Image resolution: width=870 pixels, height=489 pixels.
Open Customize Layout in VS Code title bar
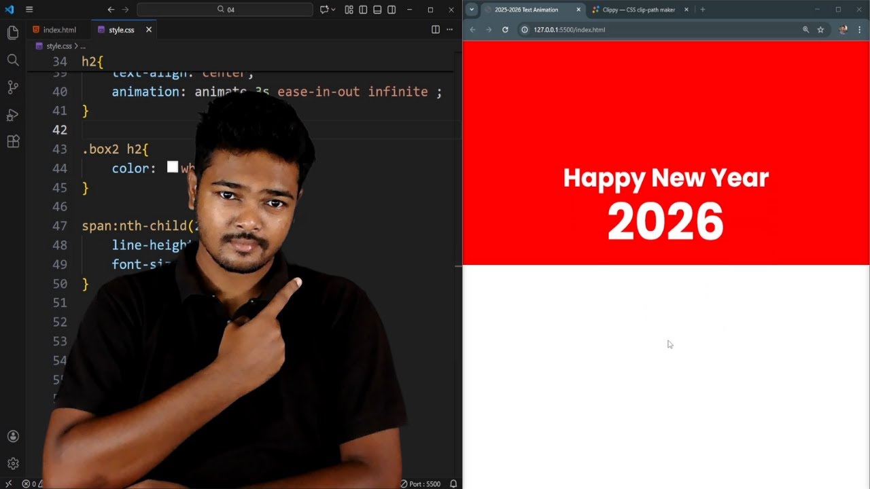coord(349,10)
